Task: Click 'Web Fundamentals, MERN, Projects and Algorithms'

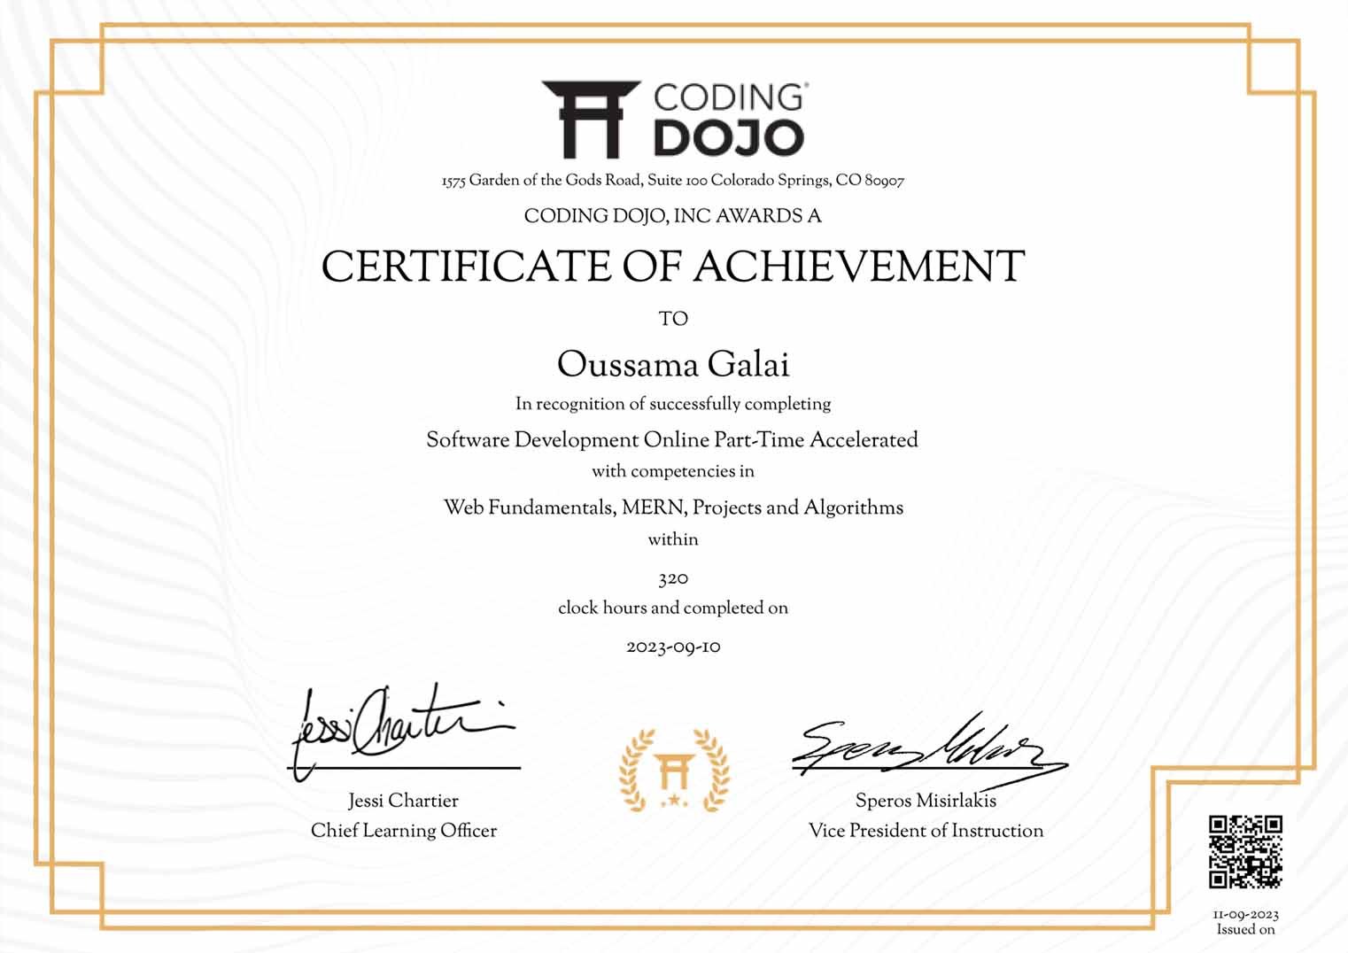Action: 673,507
